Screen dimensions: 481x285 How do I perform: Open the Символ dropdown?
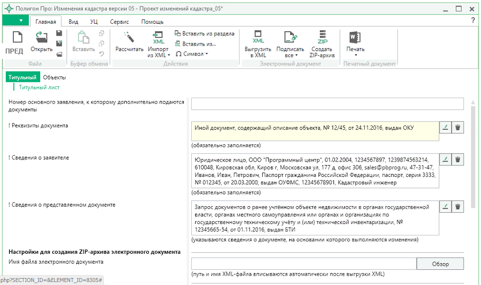click(x=192, y=54)
